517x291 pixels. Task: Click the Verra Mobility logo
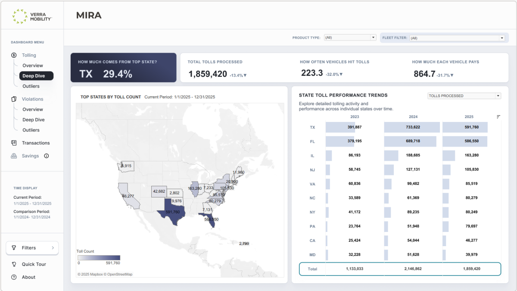point(32,16)
